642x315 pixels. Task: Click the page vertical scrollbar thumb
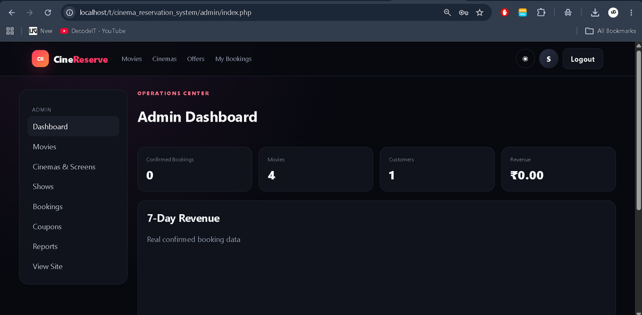tap(638, 130)
